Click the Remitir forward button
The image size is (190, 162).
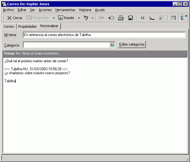point(66,18)
